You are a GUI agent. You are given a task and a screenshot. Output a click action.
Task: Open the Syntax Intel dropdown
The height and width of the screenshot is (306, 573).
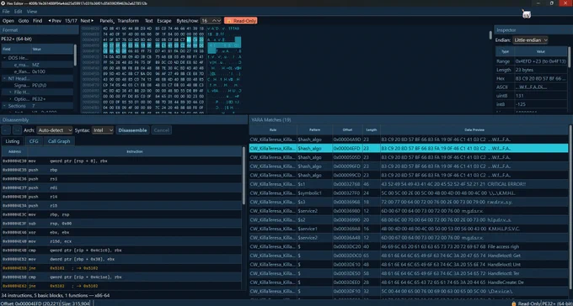coord(102,130)
